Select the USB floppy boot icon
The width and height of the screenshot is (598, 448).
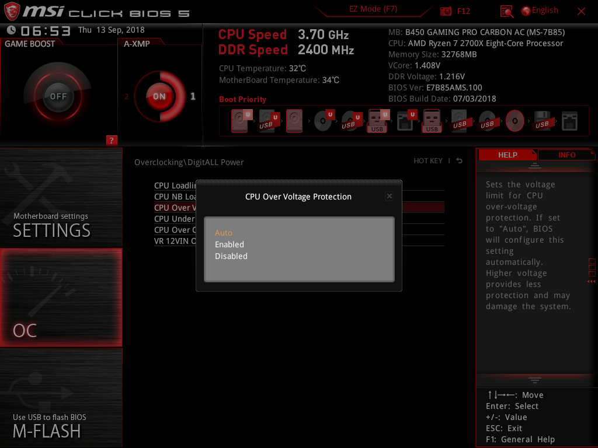[543, 121]
